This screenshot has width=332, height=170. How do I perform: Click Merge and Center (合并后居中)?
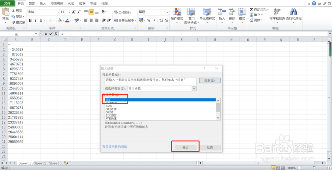click(124, 20)
